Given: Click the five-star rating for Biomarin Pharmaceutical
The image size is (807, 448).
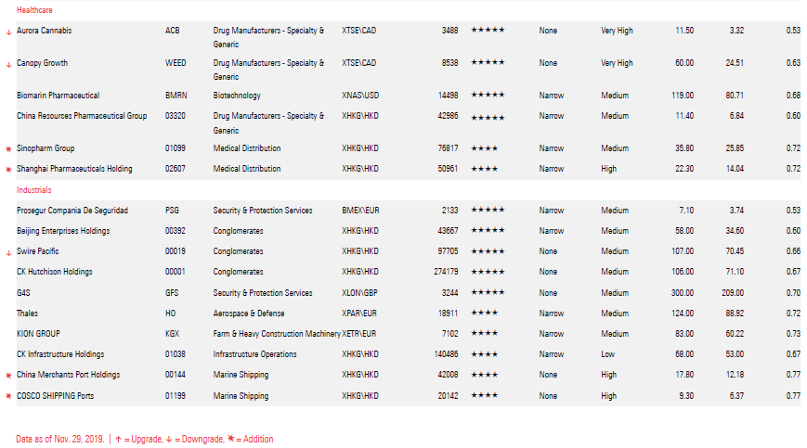Looking at the screenshot, I should (x=488, y=96).
